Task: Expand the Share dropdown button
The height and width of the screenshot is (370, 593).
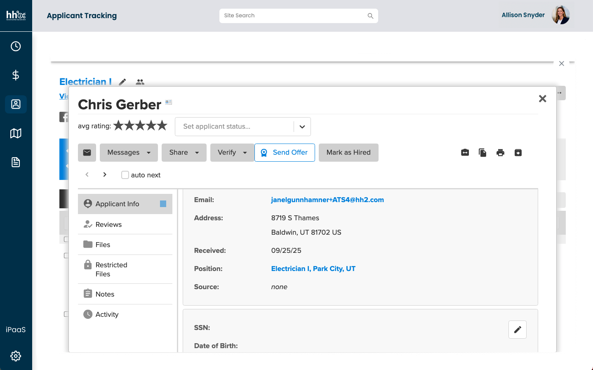Action: click(184, 153)
